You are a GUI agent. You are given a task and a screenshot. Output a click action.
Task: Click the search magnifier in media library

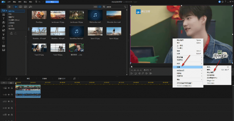pos(125,6)
